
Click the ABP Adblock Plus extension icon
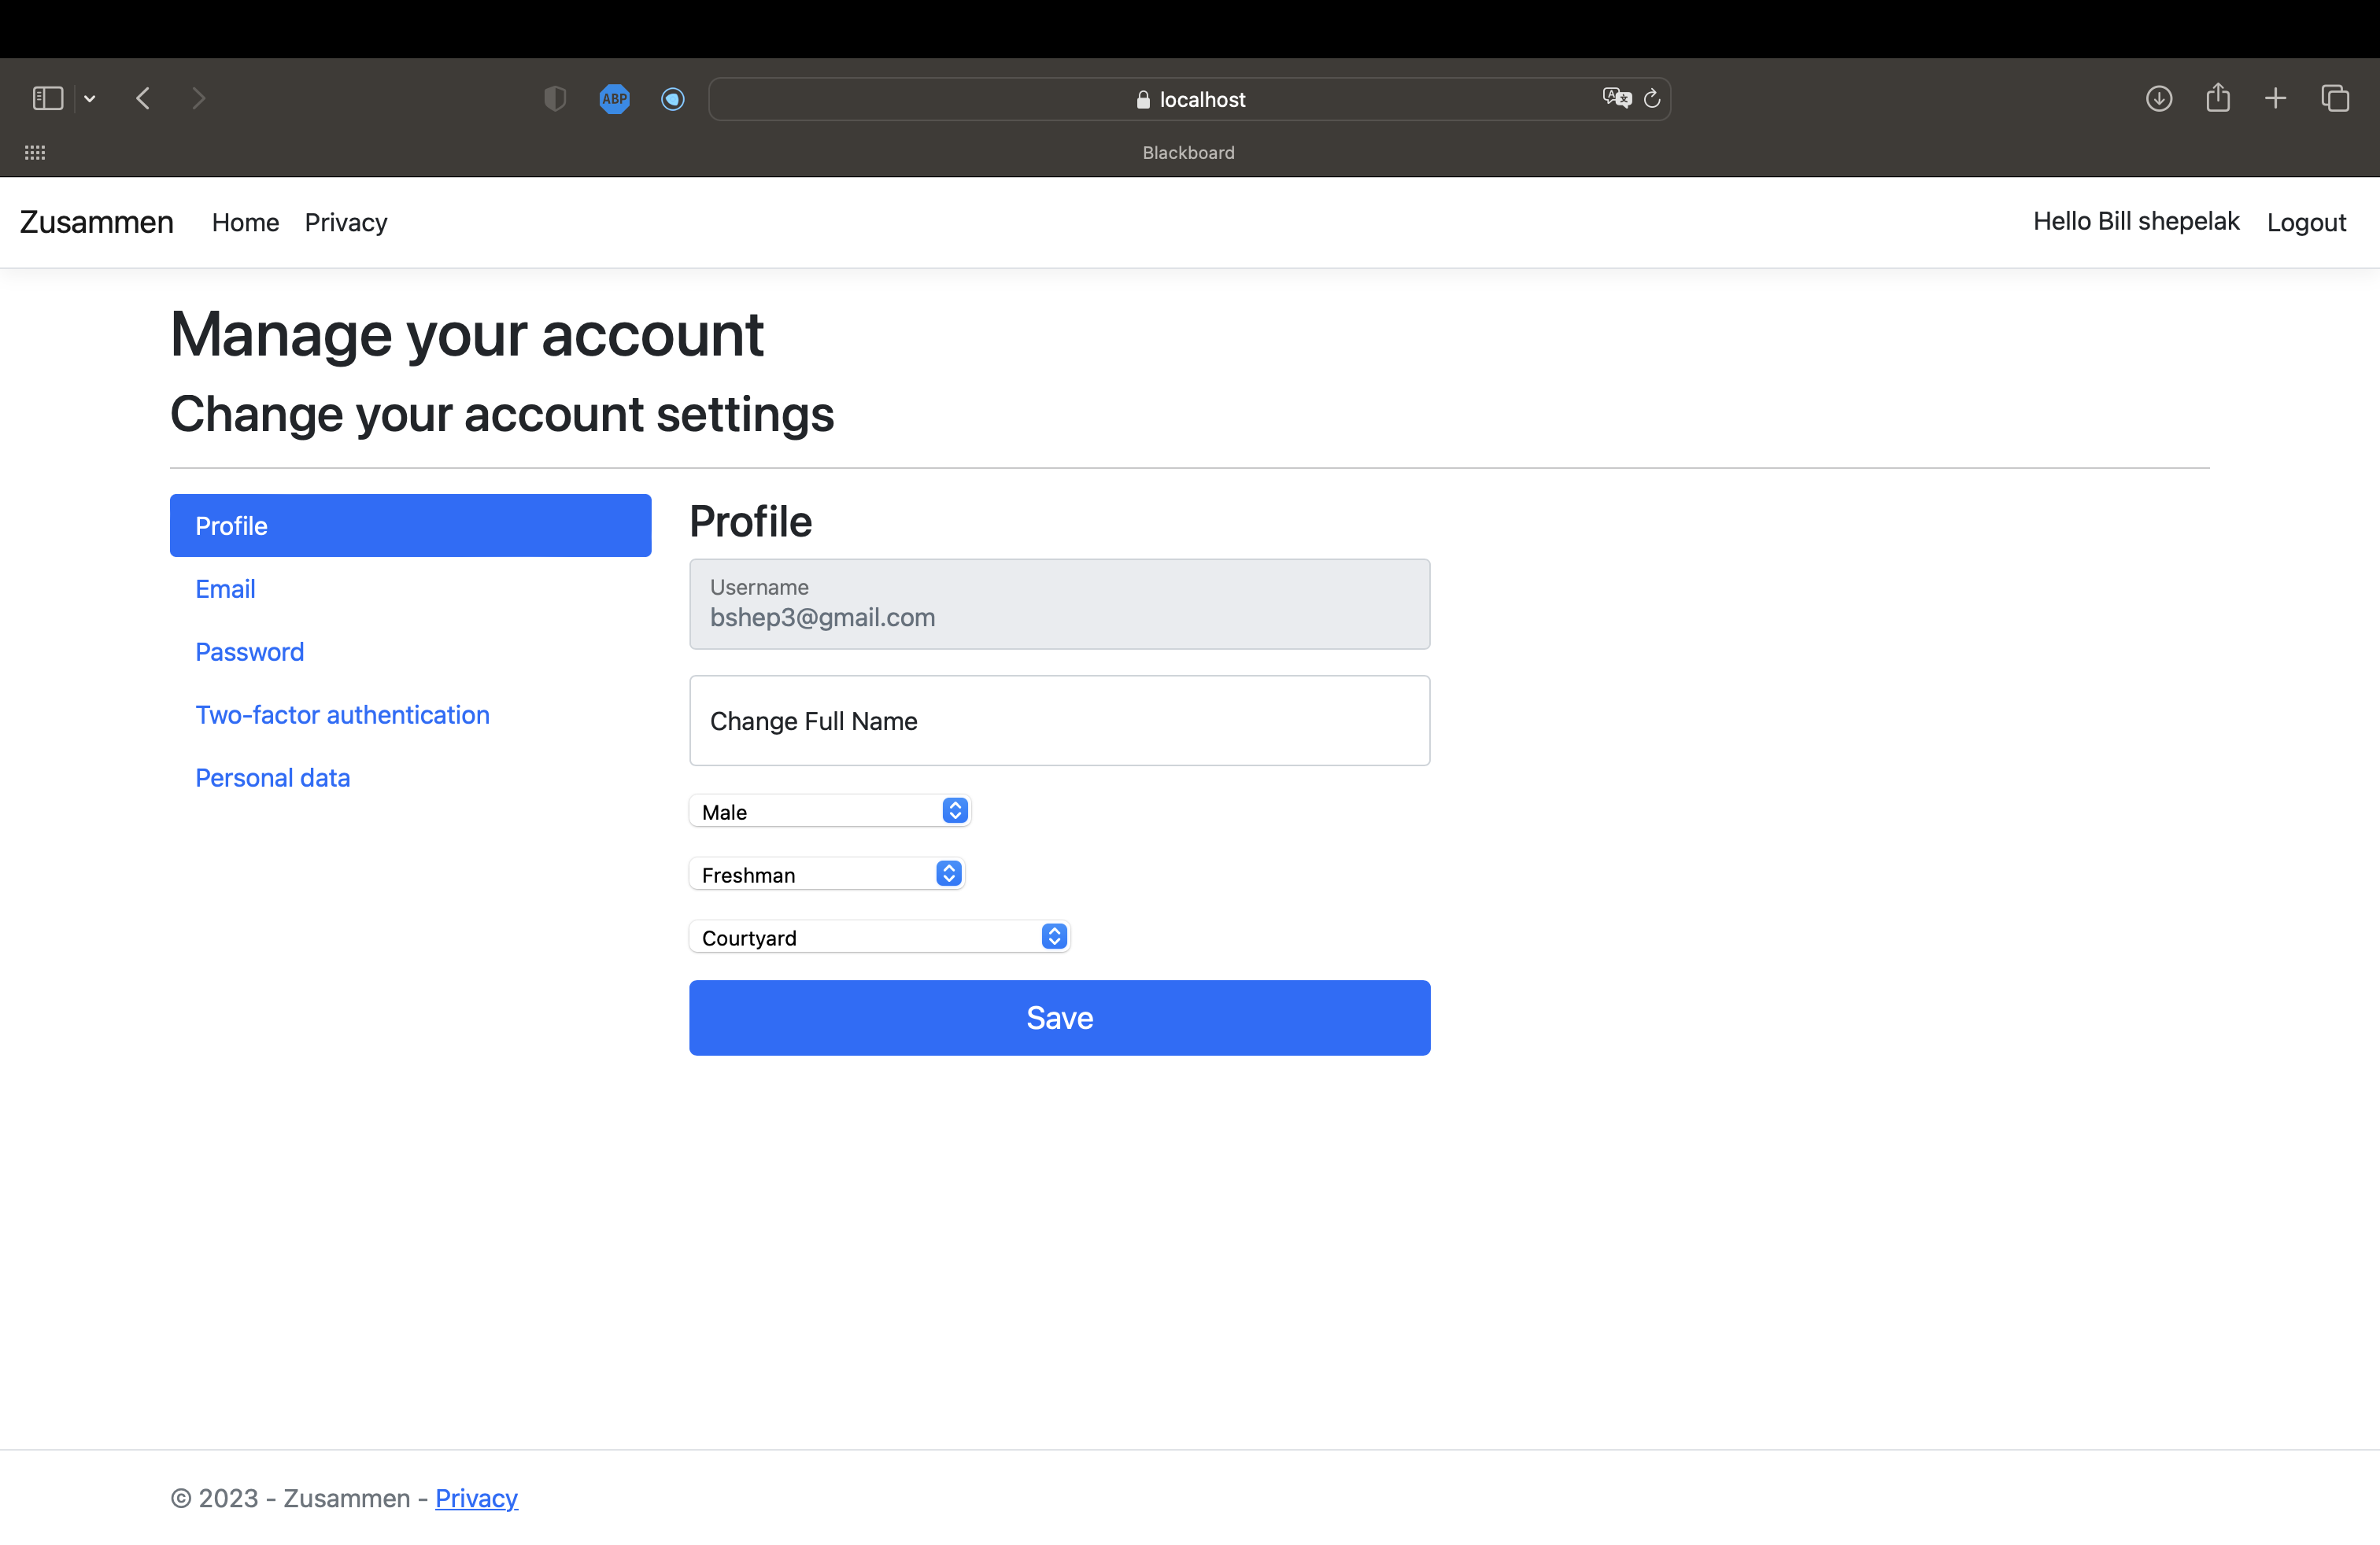tap(614, 98)
